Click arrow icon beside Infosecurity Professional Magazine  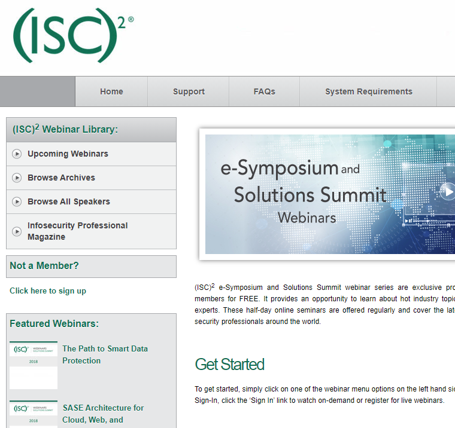(17, 231)
